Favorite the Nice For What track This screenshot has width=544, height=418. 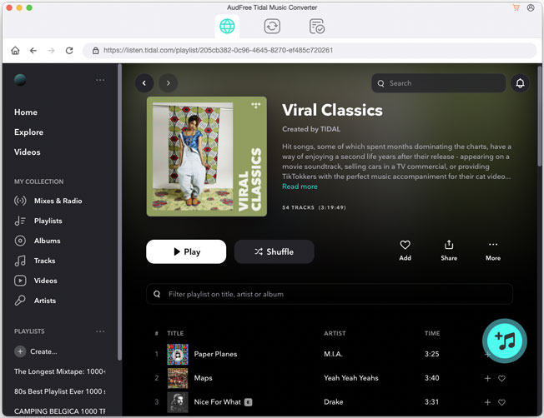click(501, 402)
